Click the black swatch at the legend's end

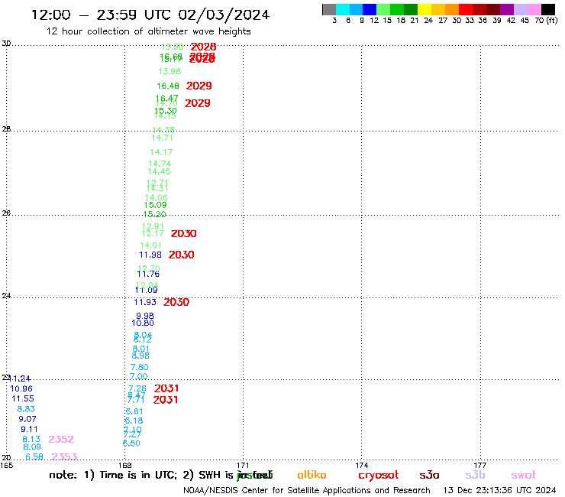pyautogui.click(x=548, y=9)
